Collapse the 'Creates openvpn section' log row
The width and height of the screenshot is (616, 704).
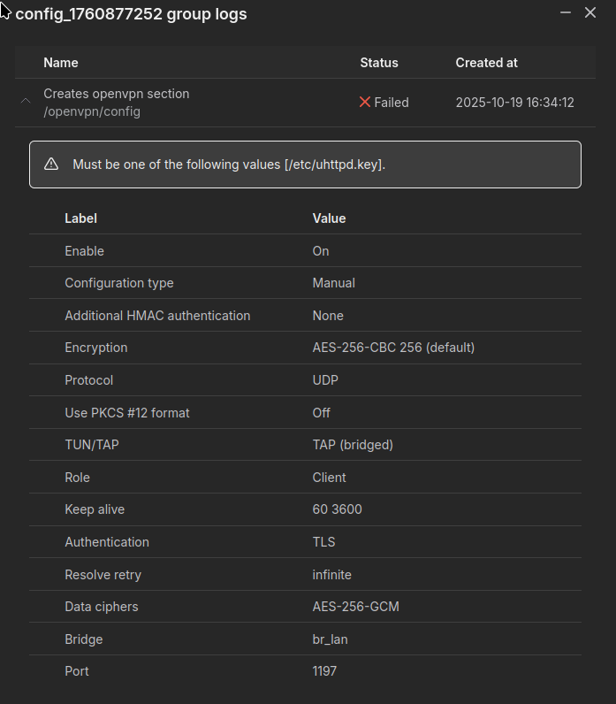26,102
